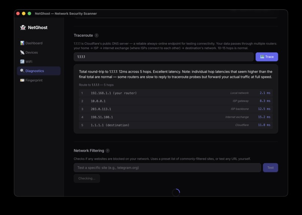Go to the Devices section
This screenshot has height=215, width=302.
[39, 52]
